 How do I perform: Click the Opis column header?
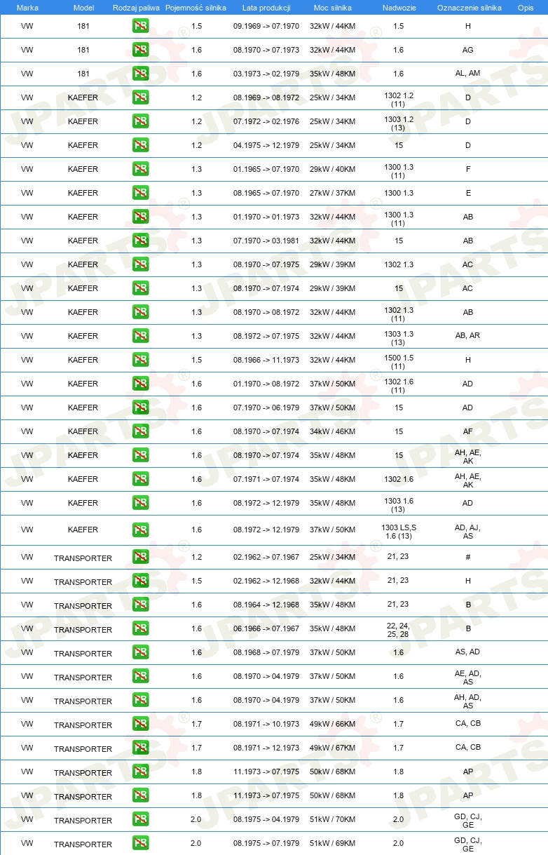pos(526,8)
